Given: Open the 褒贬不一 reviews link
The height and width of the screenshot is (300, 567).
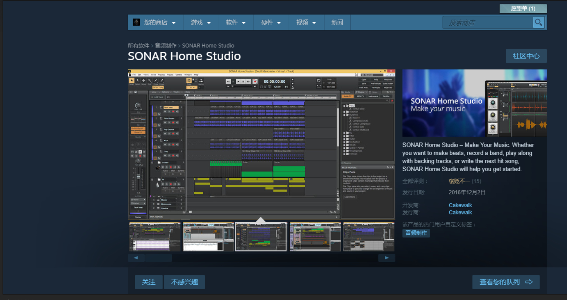Looking at the screenshot, I should click(x=459, y=181).
